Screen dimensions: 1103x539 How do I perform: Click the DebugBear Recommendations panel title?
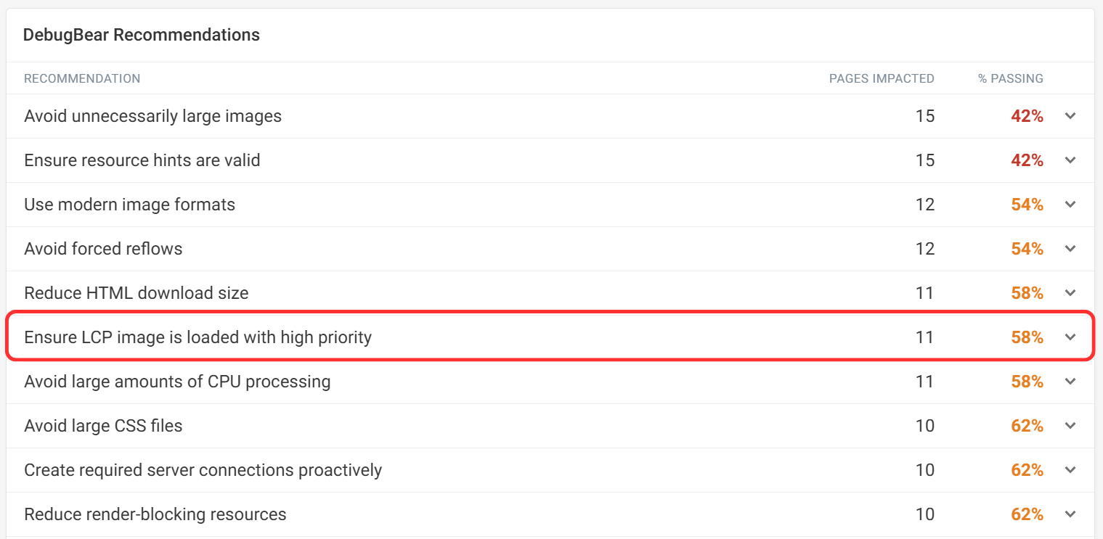[142, 34]
